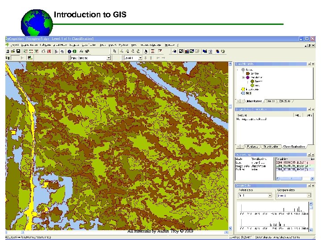
Task: Open the Level selector dropdown
Action: point(140,58)
